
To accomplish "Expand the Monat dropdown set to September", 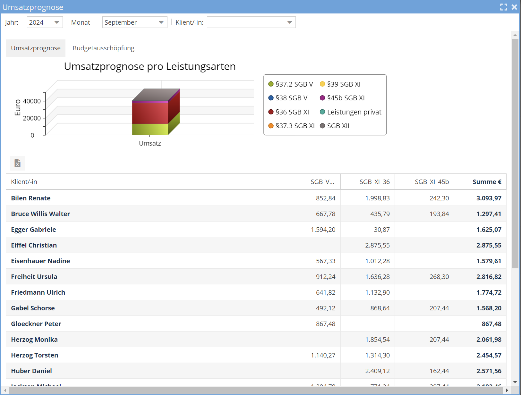I will tap(134, 22).
